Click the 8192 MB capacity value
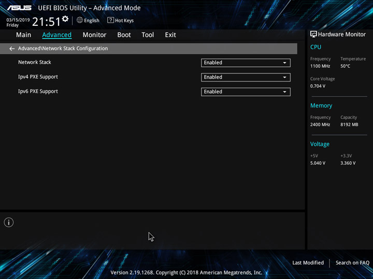This screenshot has width=373, height=279. point(349,125)
